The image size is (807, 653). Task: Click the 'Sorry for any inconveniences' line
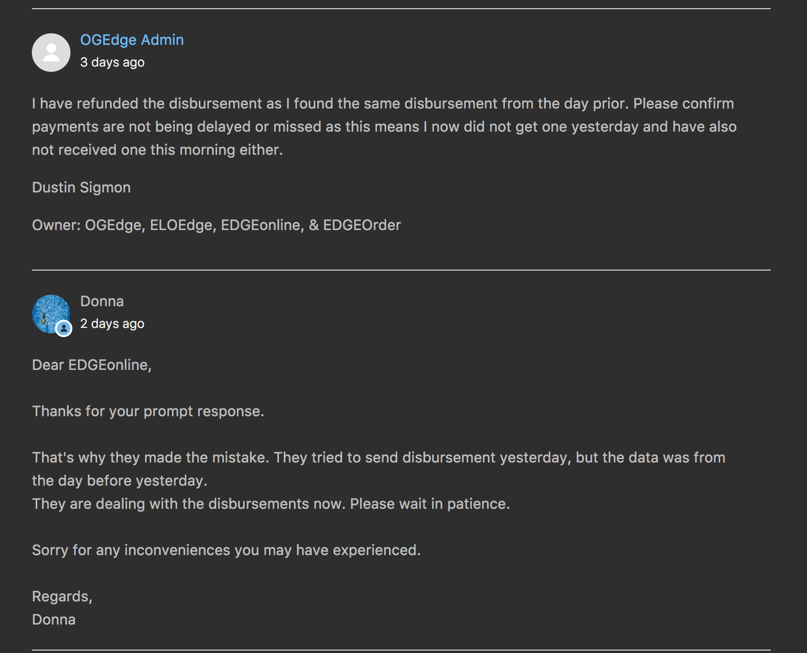[x=226, y=550]
